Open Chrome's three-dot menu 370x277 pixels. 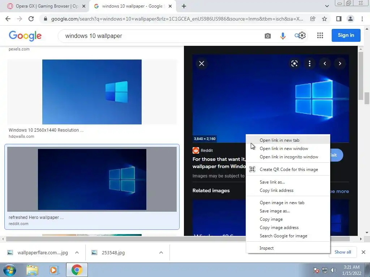point(362,19)
